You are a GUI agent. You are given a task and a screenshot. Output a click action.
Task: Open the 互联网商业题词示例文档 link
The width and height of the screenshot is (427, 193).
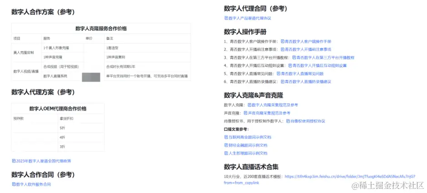click(248, 137)
